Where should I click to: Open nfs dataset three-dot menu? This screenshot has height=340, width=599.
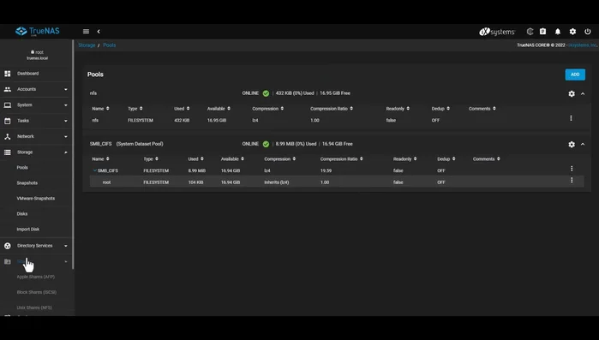571,119
